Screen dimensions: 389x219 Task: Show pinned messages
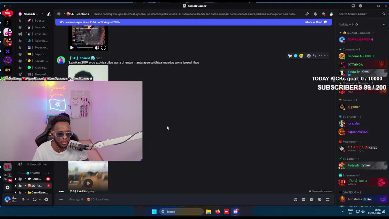(x=323, y=14)
